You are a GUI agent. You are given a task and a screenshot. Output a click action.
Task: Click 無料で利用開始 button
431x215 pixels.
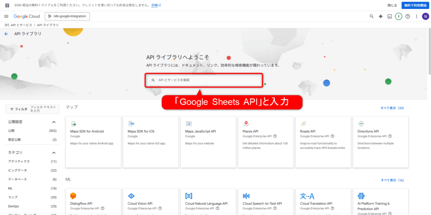[x=415, y=5]
